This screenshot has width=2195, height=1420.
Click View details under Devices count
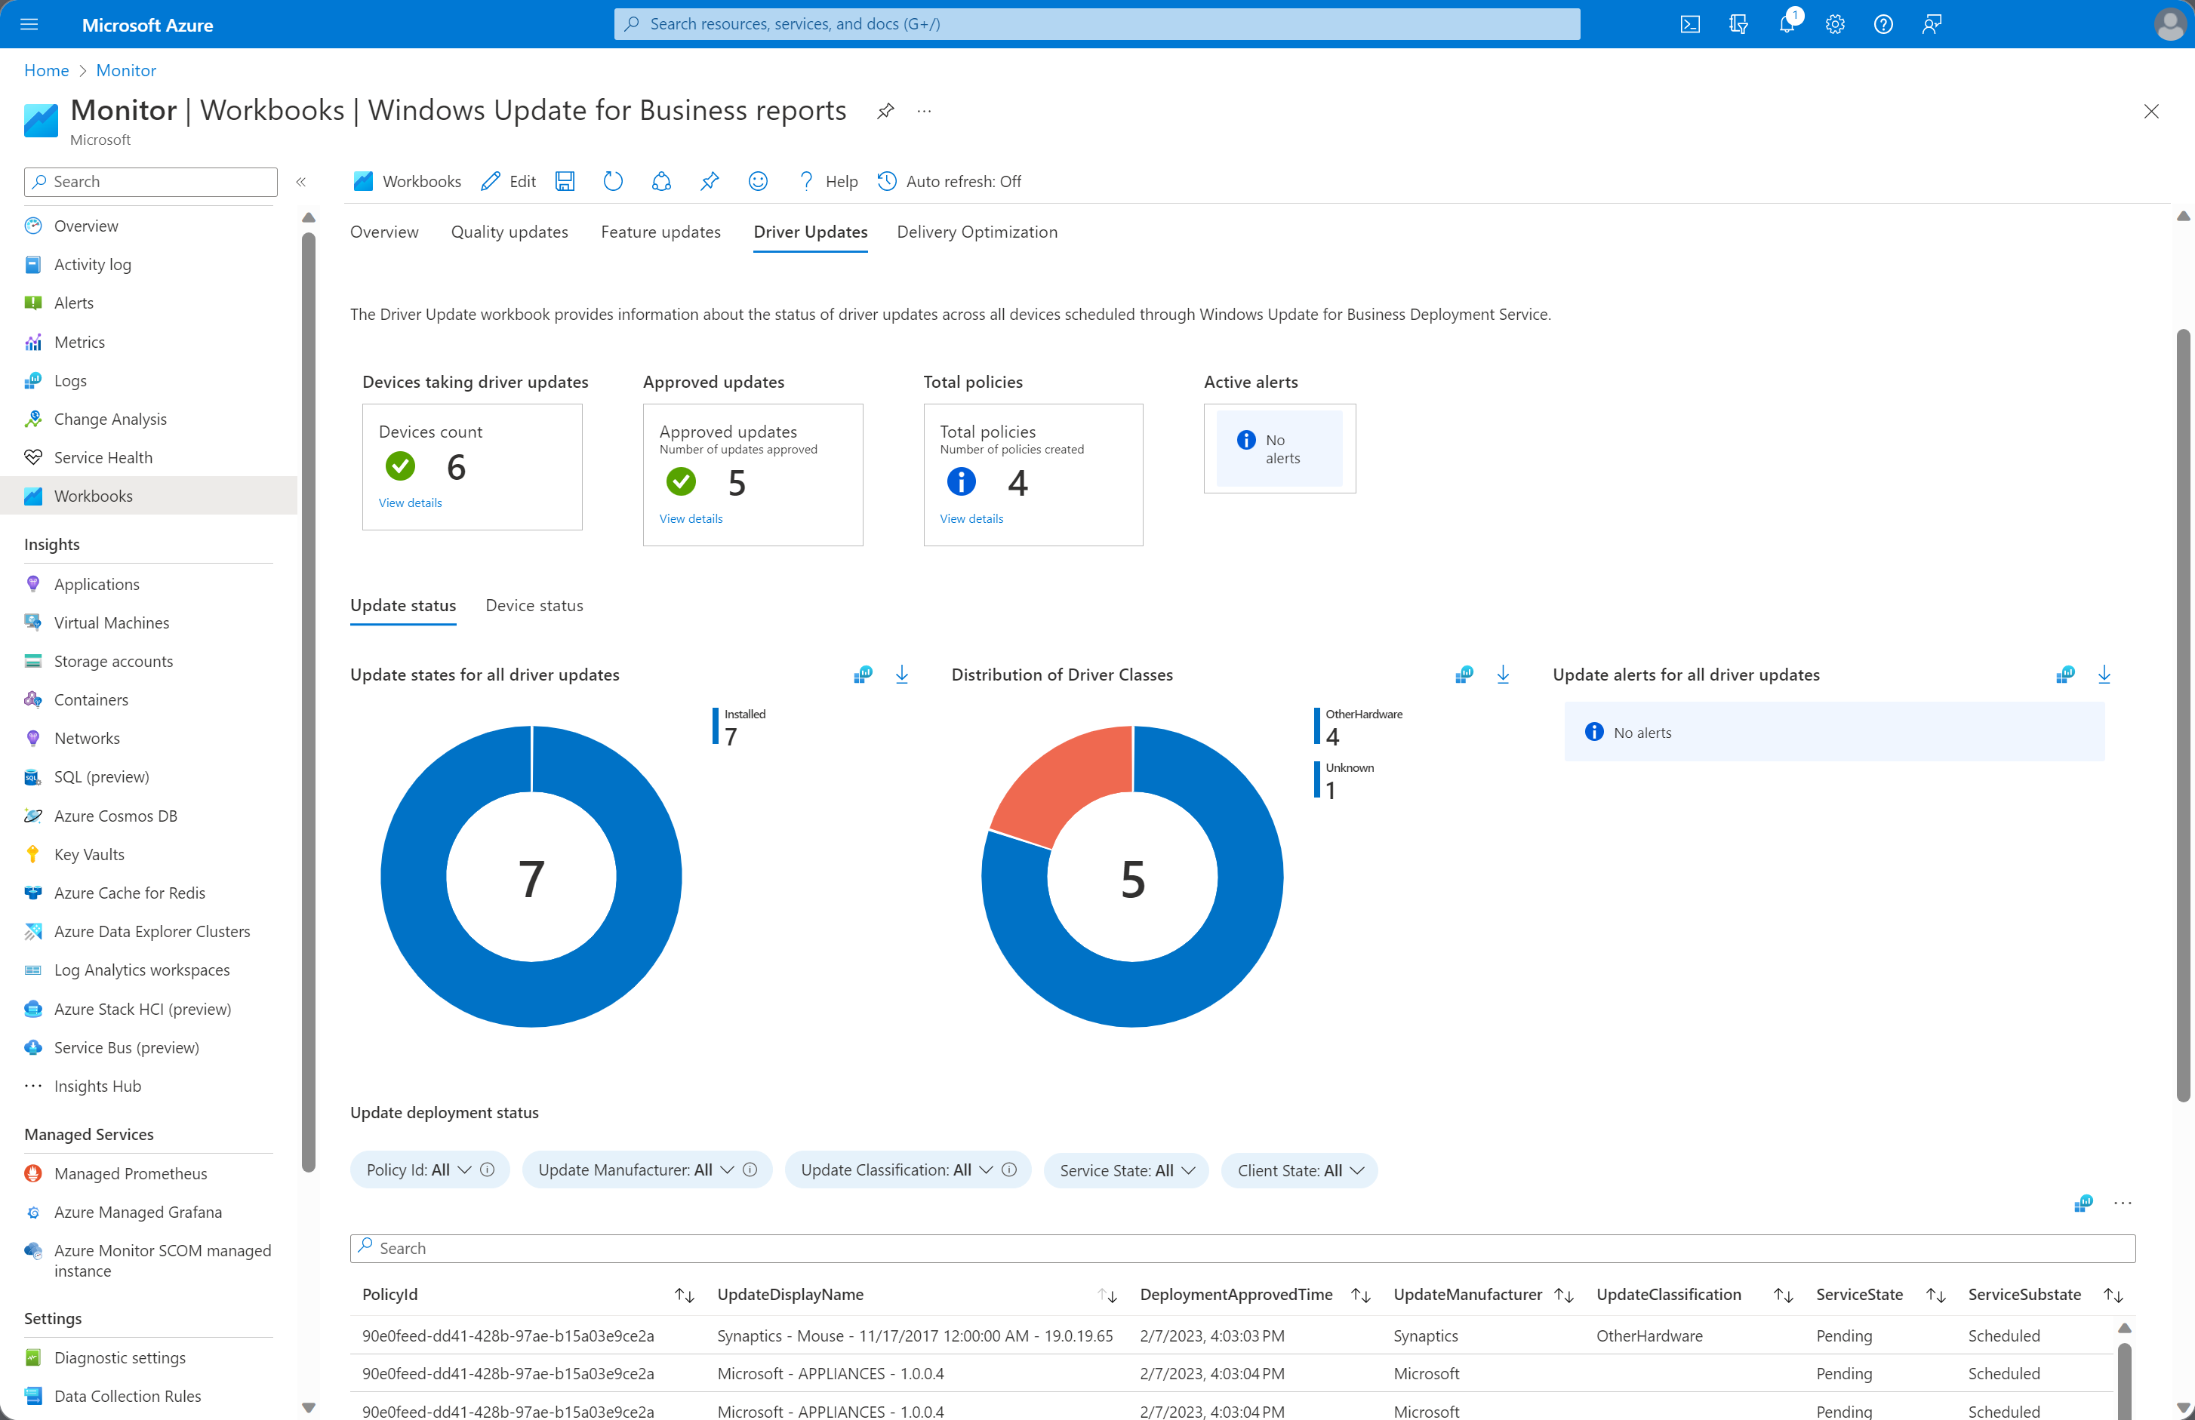pyautogui.click(x=410, y=503)
